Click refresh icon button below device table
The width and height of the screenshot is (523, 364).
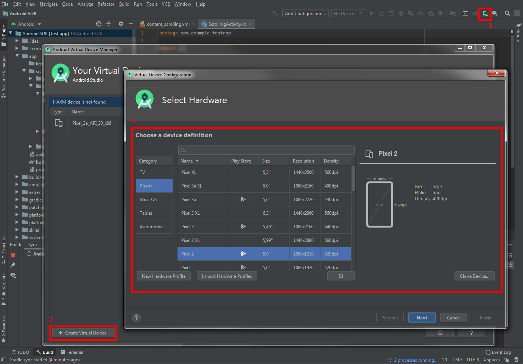click(341, 276)
